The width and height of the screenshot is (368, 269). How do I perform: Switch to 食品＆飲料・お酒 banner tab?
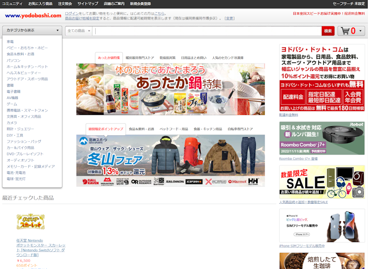(x=142, y=129)
